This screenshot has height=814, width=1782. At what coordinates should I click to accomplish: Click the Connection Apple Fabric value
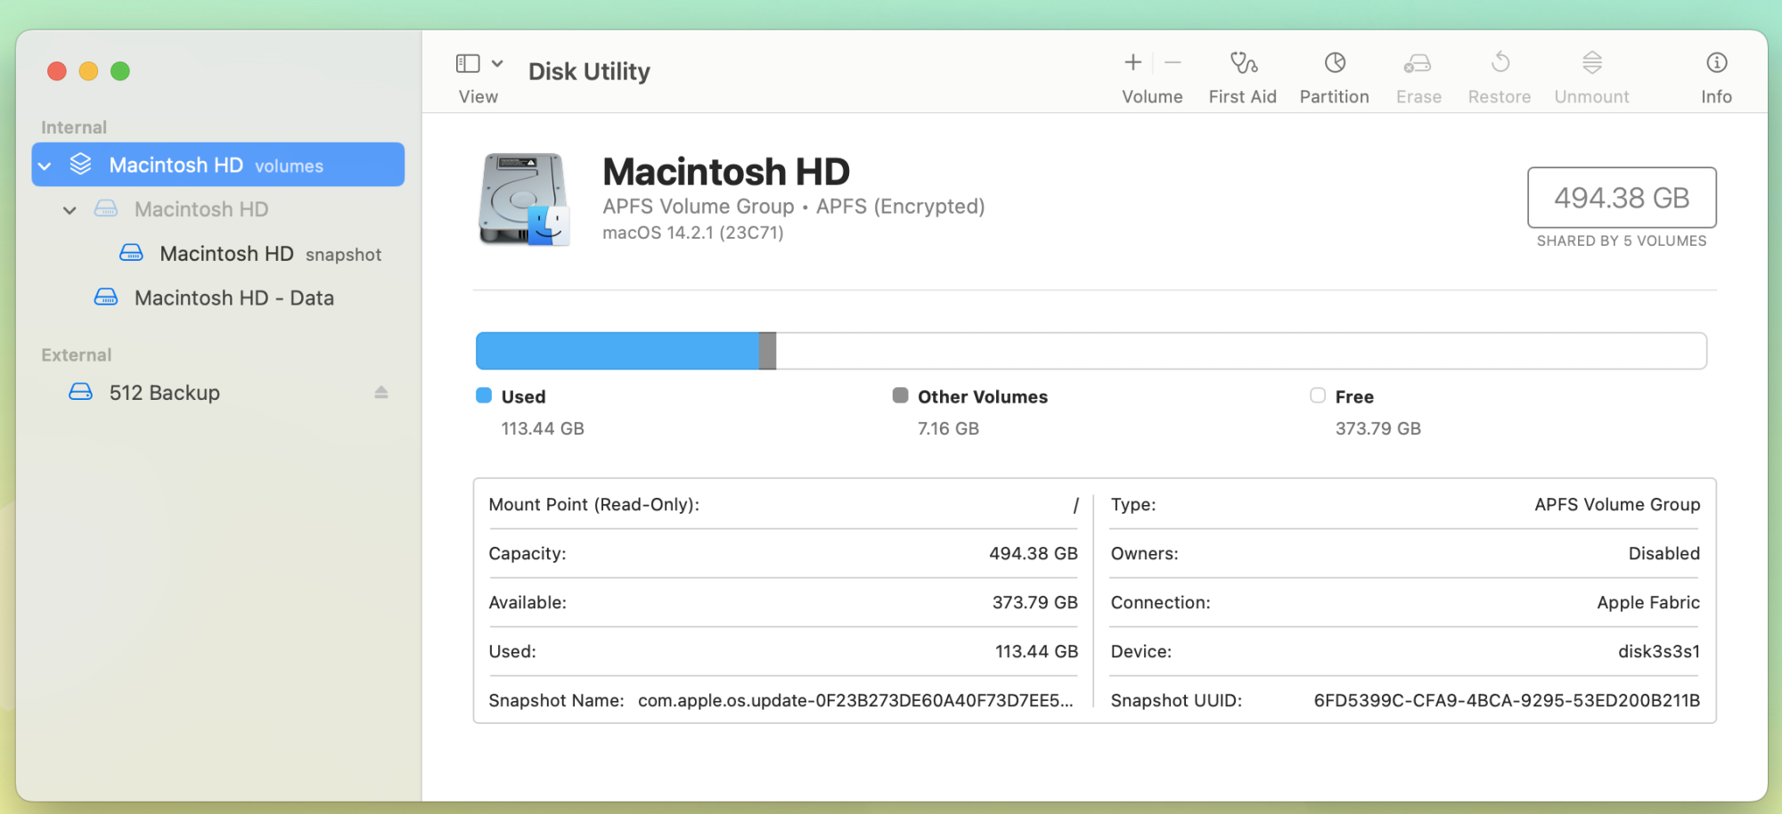(x=1648, y=603)
